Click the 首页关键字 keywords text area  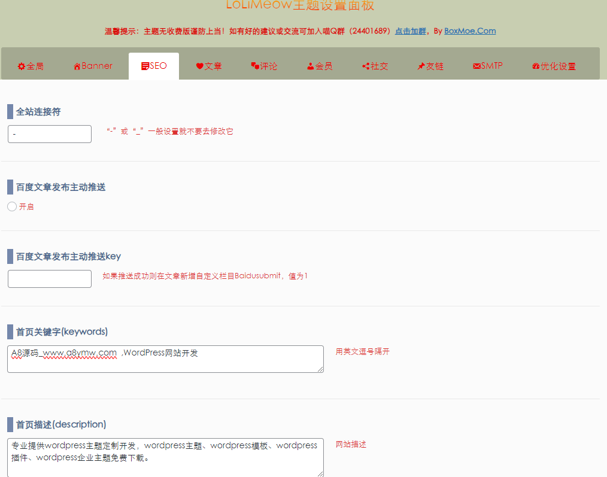165,358
